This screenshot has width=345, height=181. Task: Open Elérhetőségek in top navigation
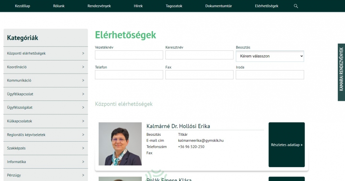[266, 6]
